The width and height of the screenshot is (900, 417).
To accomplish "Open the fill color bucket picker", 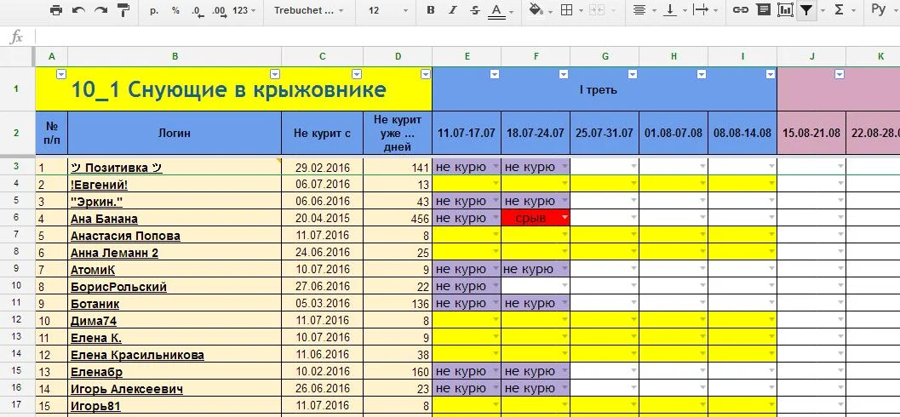I will (x=536, y=9).
